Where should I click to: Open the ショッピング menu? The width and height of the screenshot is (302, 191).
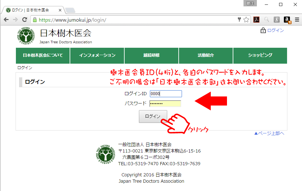260,56
